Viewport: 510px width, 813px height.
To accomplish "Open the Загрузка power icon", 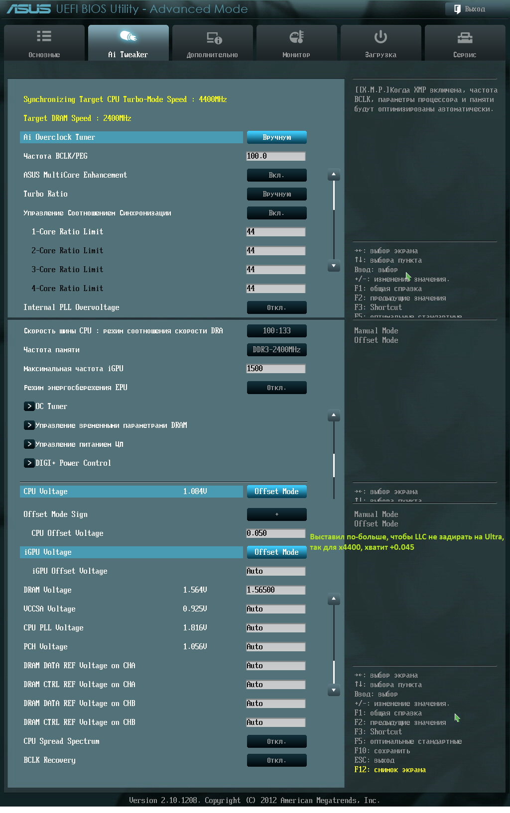I will (x=381, y=36).
